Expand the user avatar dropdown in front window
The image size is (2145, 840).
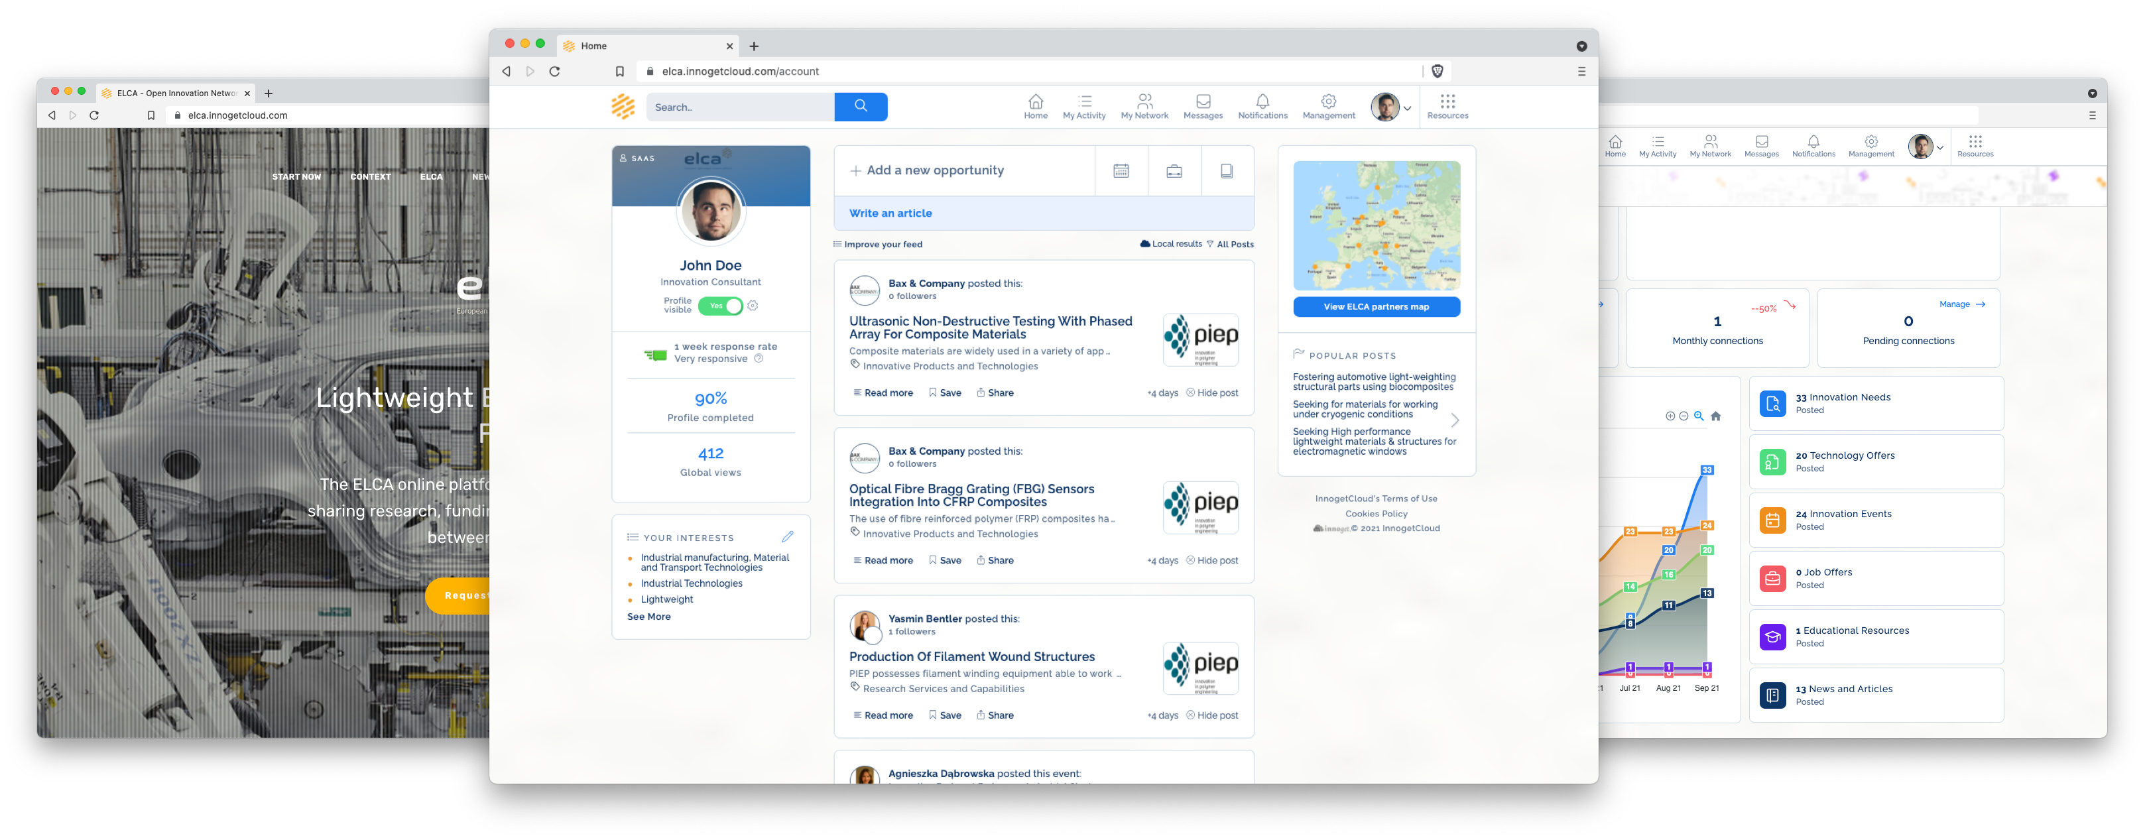(1408, 108)
